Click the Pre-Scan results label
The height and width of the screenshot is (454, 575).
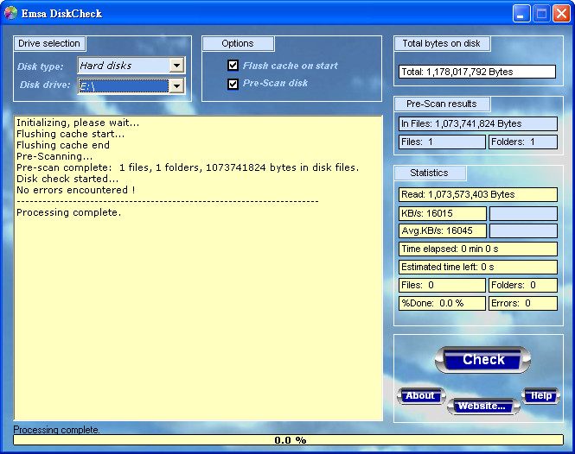pos(442,104)
